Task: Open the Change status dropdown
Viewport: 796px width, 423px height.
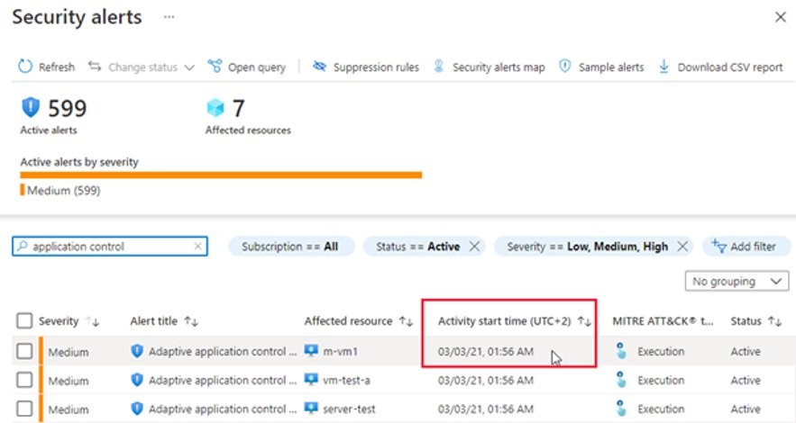Action: (142, 67)
